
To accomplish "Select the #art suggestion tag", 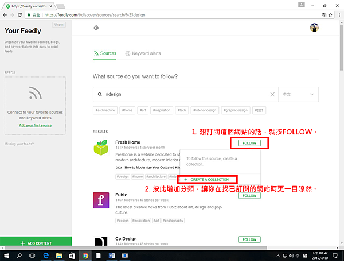I will coord(143,110).
